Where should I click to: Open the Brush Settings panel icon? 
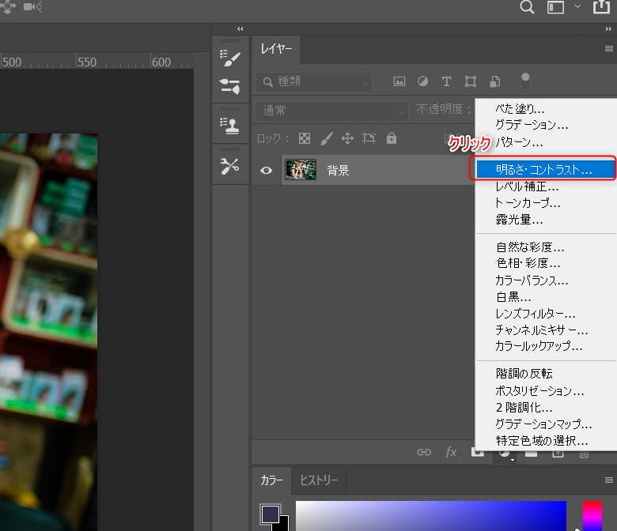click(x=230, y=58)
